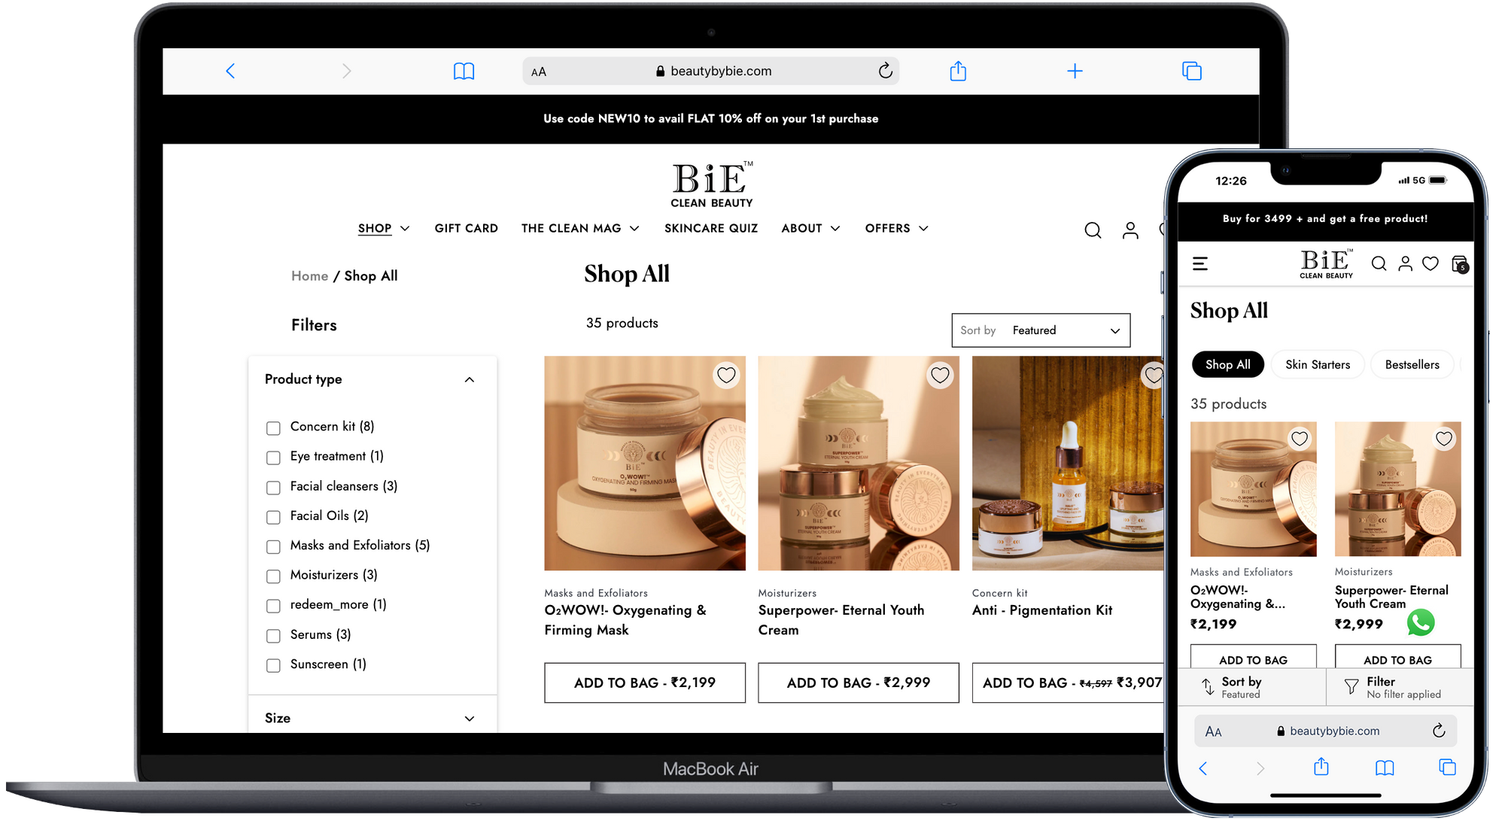Tick the Sunscreen checkbox

(x=273, y=665)
